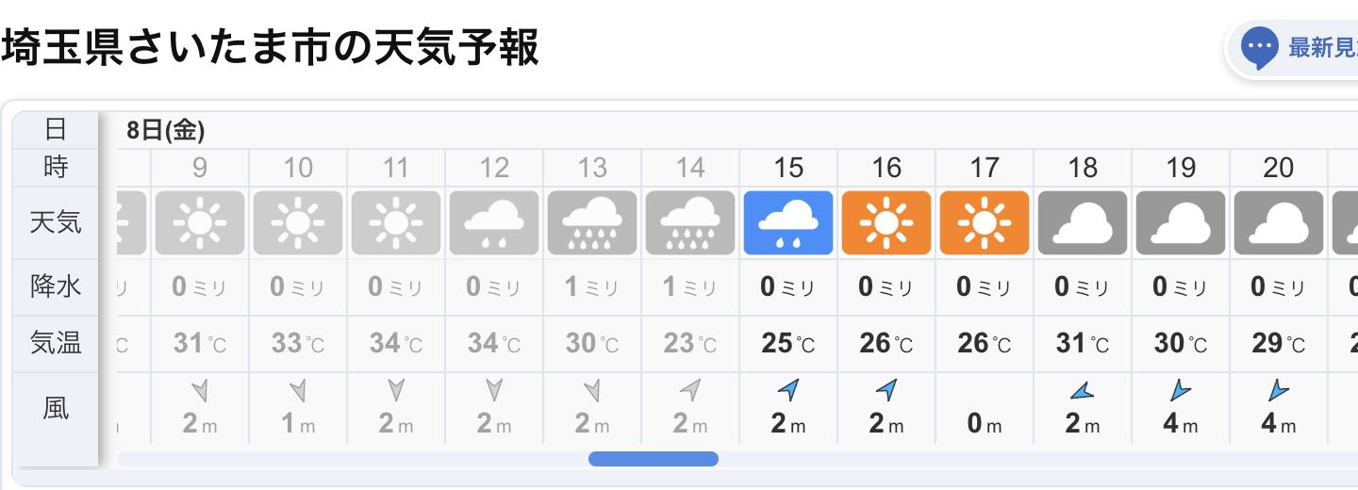Select the 天気 row label
This screenshot has width=1358, height=490.
(56, 223)
